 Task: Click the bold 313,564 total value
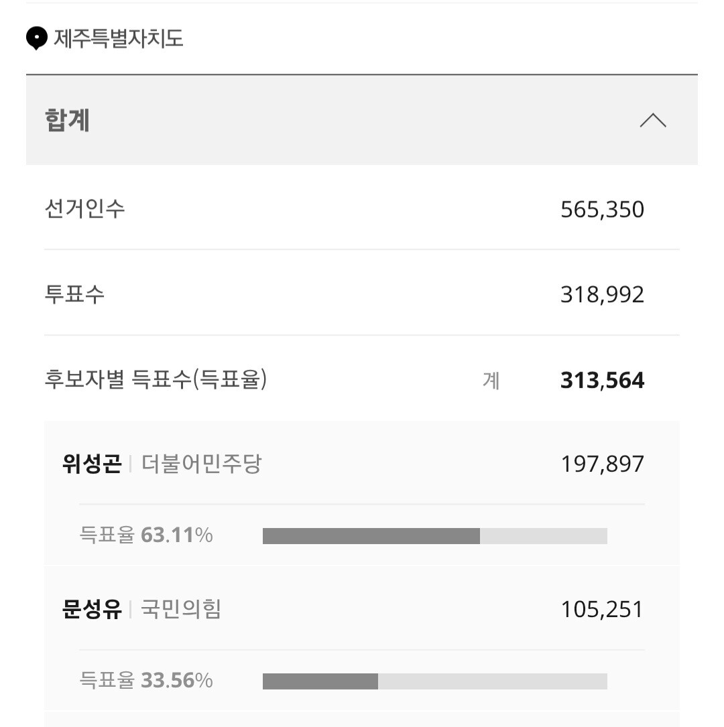pos(602,380)
